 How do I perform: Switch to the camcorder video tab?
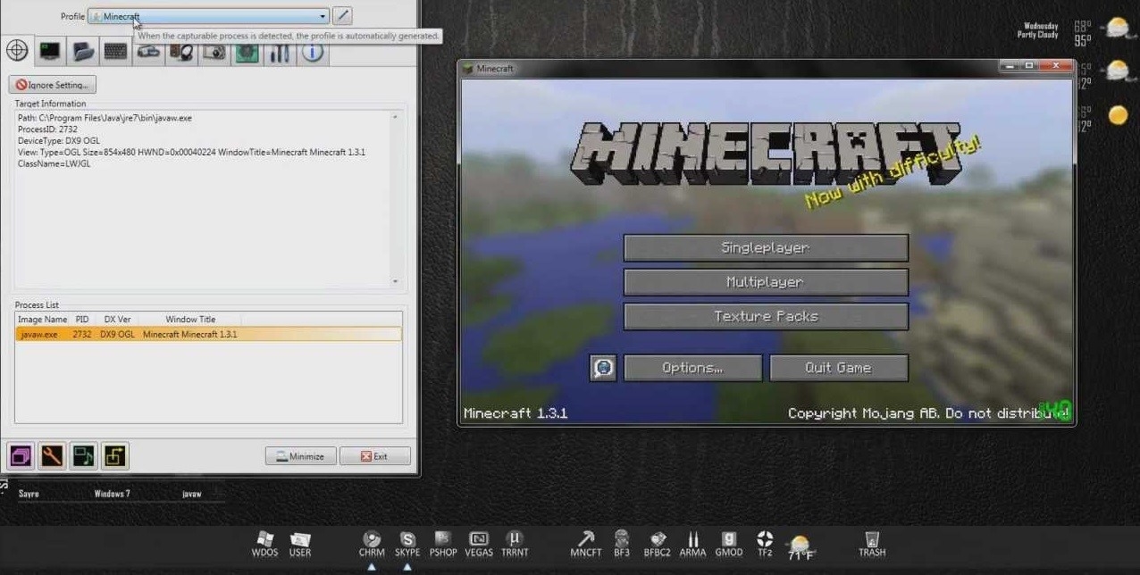point(148,52)
